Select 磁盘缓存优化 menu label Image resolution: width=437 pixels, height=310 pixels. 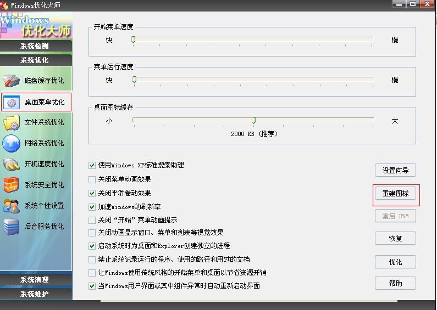(45, 81)
